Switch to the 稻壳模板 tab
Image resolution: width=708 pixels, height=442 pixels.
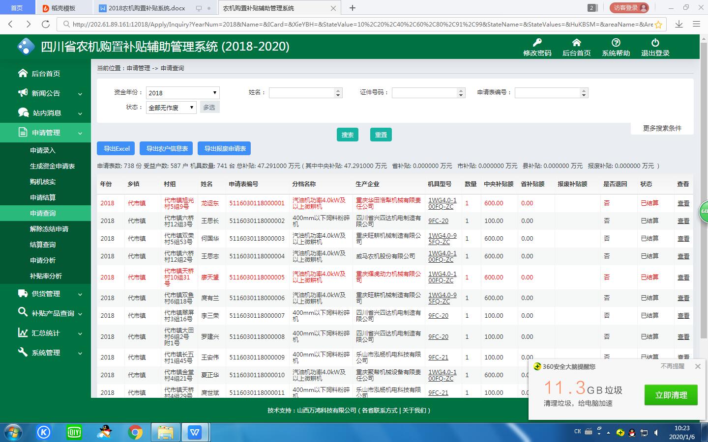coord(63,8)
